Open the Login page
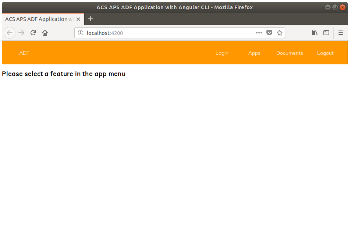The width and height of the screenshot is (351, 228). 222,53
